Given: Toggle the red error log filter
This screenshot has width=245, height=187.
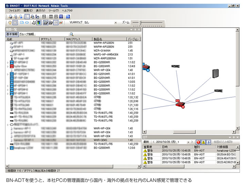Looking at the screenshot, I should click(198, 142).
